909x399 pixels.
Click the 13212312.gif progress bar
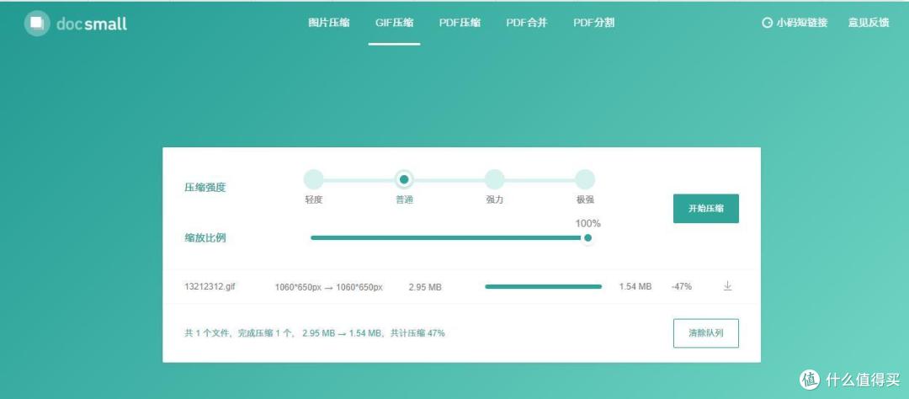(x=543, y=286)
